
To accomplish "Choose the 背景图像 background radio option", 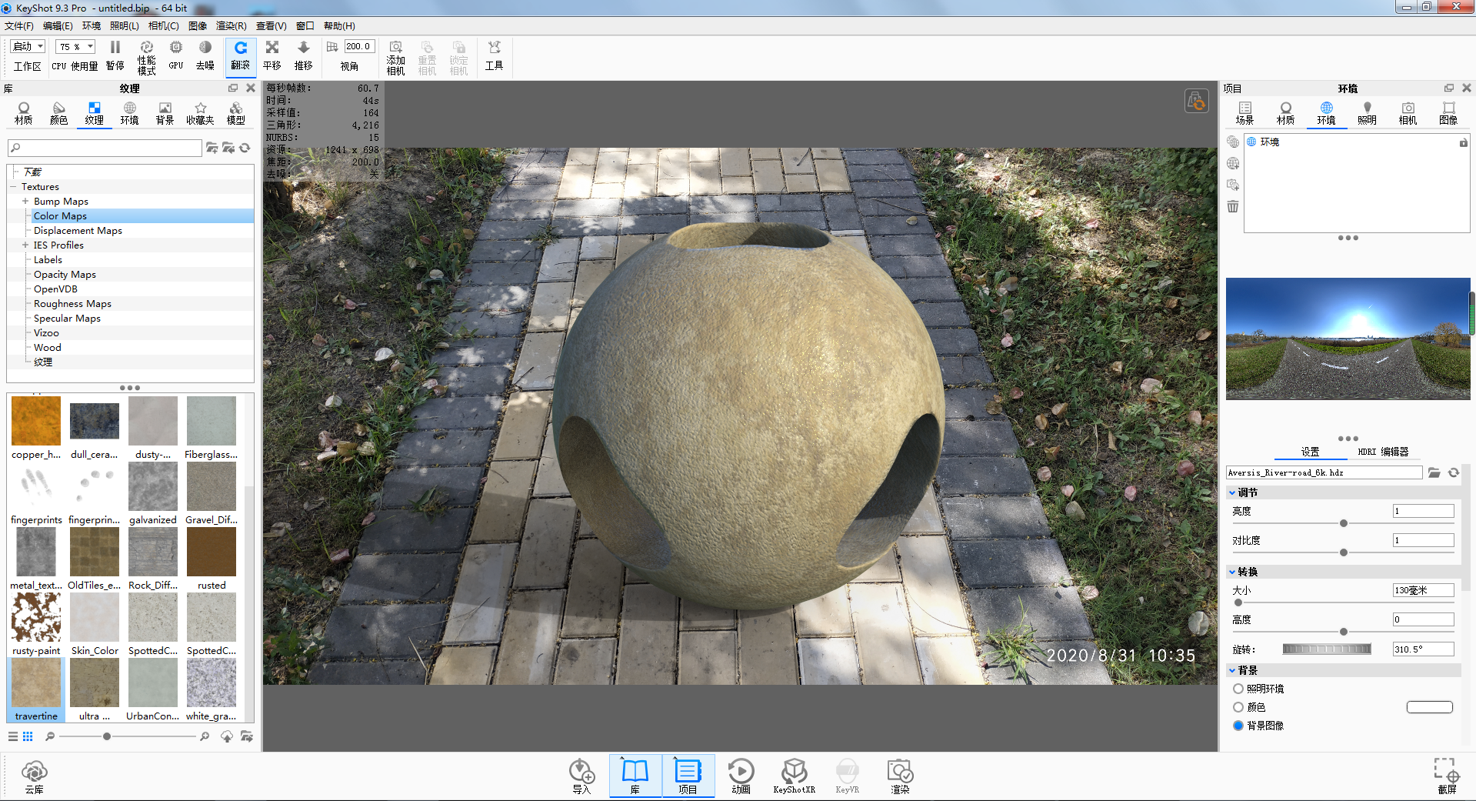I will (x=1238, y=726).
